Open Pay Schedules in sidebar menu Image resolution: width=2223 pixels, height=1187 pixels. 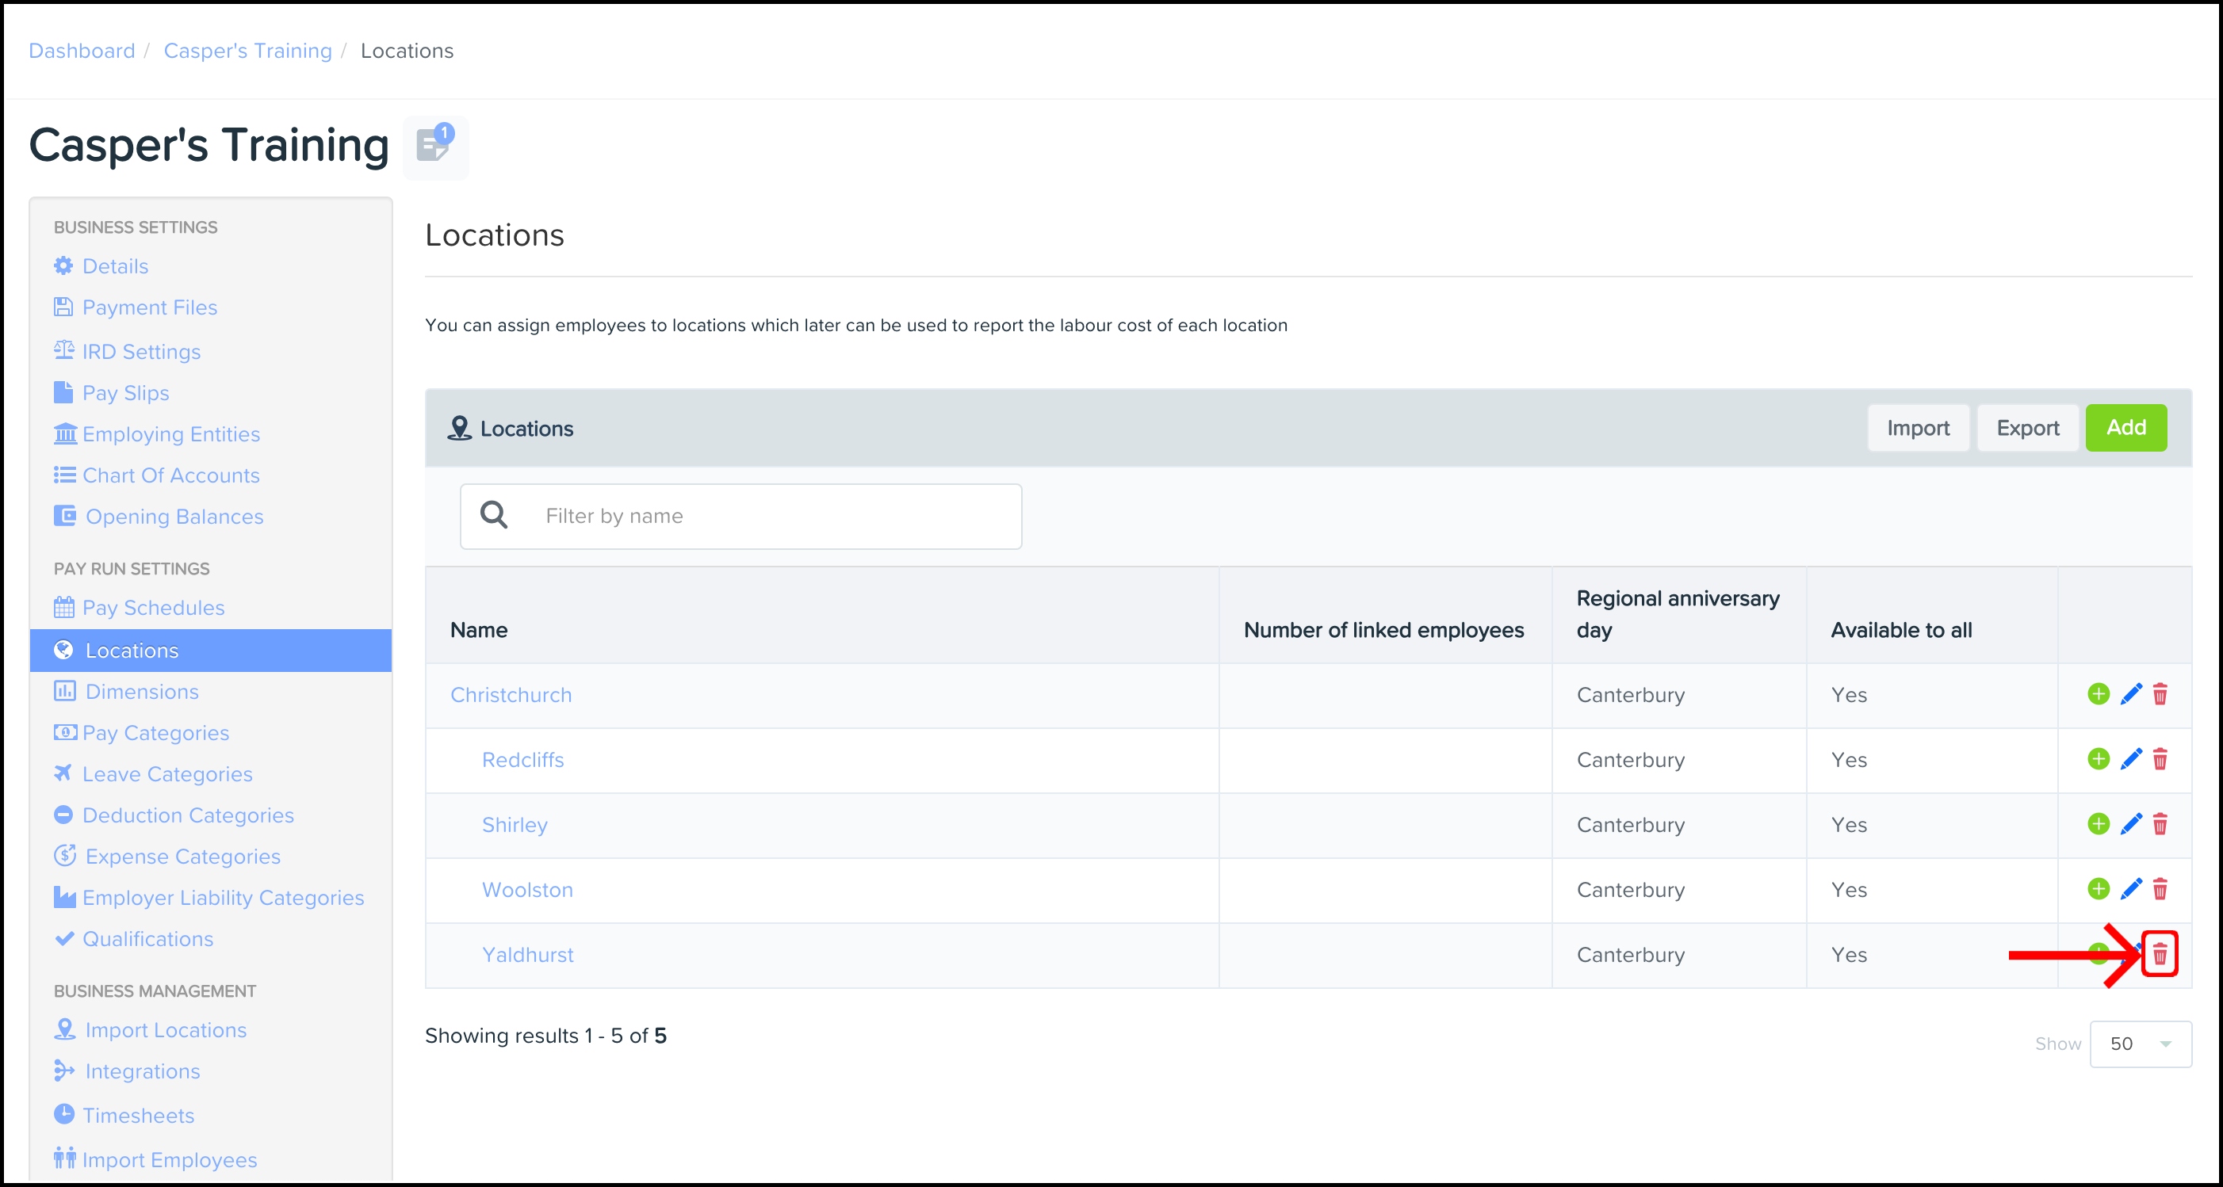153,609
